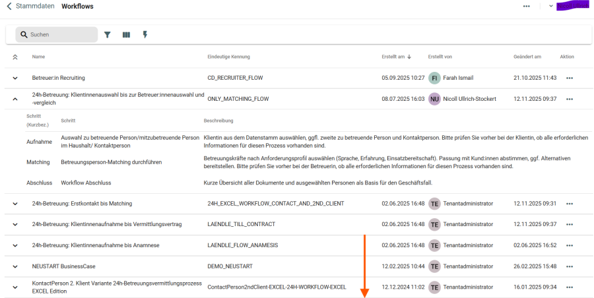Expand the Erstkontakt bis Matching row

pyautogui.click(x=15, y=204)
